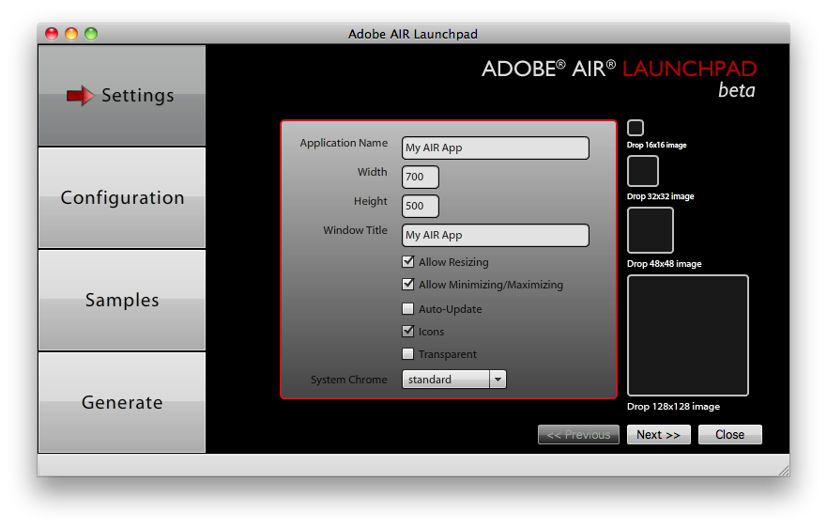Go to the Generate section
Screen dimensions: 827x528
click(x=122, y=402)
